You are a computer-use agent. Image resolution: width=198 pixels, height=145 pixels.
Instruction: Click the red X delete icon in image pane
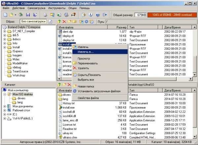coord(64,21)
